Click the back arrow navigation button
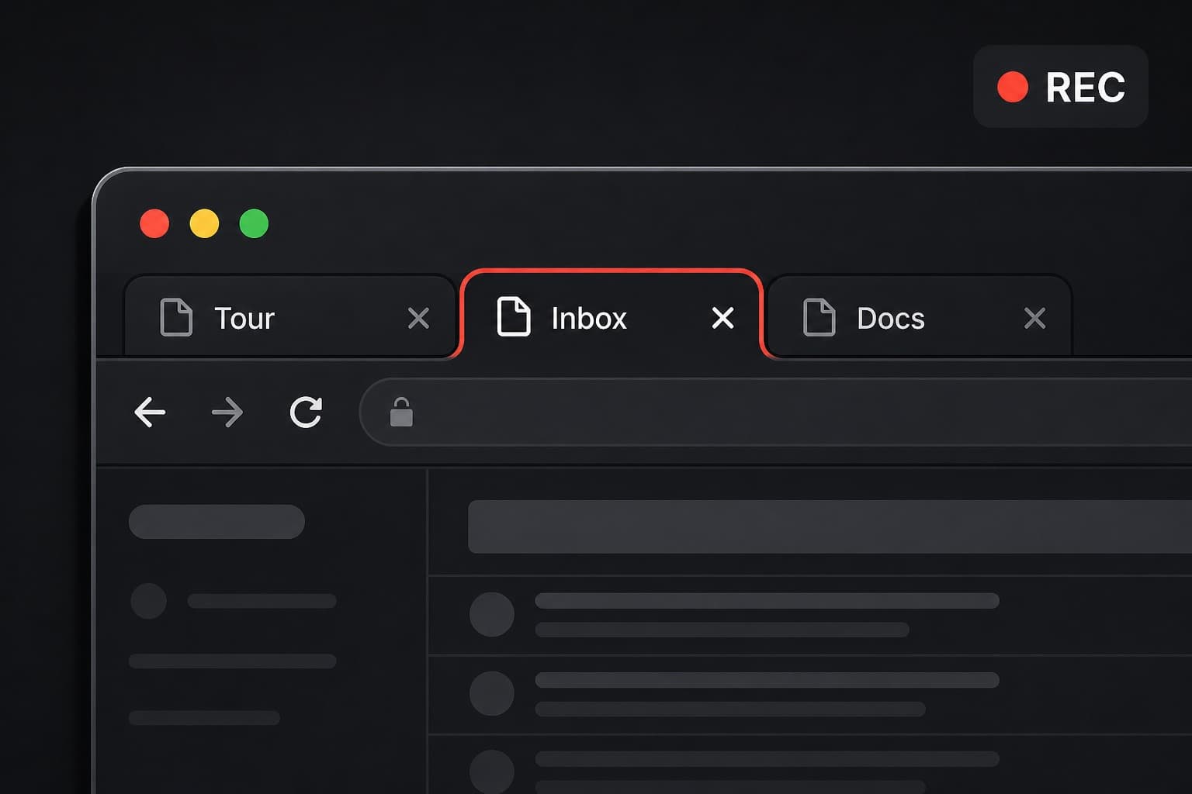The width and height of the screenshot is (1192, 794). (150, 412)
